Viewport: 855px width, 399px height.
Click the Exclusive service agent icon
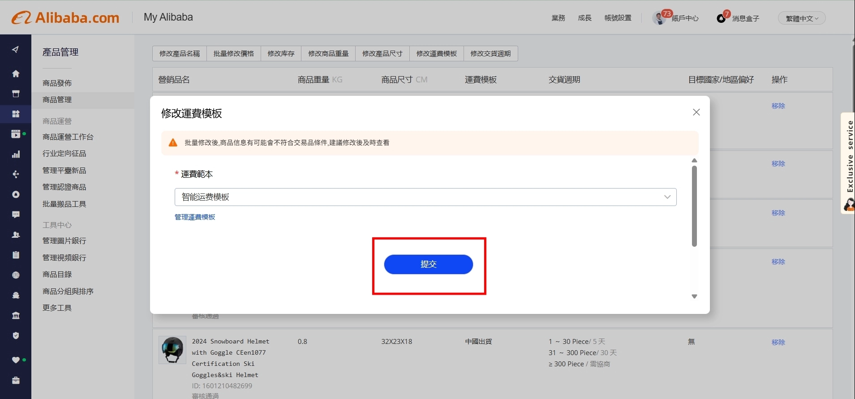(x=849, y=205)
